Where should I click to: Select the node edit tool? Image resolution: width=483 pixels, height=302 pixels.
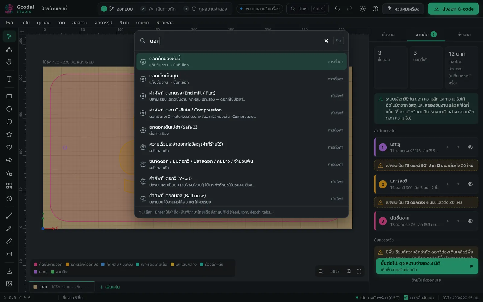coord(9,49)
